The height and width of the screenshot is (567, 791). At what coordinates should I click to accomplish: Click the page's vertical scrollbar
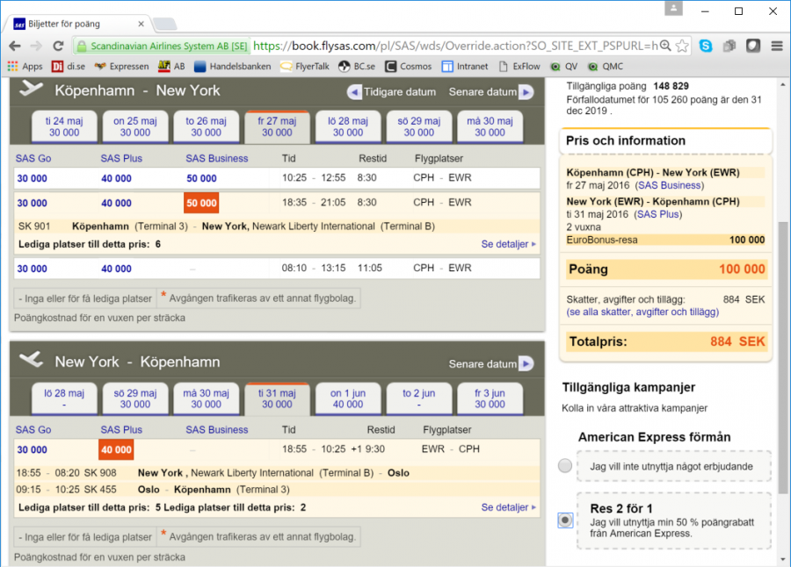(783, 351)
